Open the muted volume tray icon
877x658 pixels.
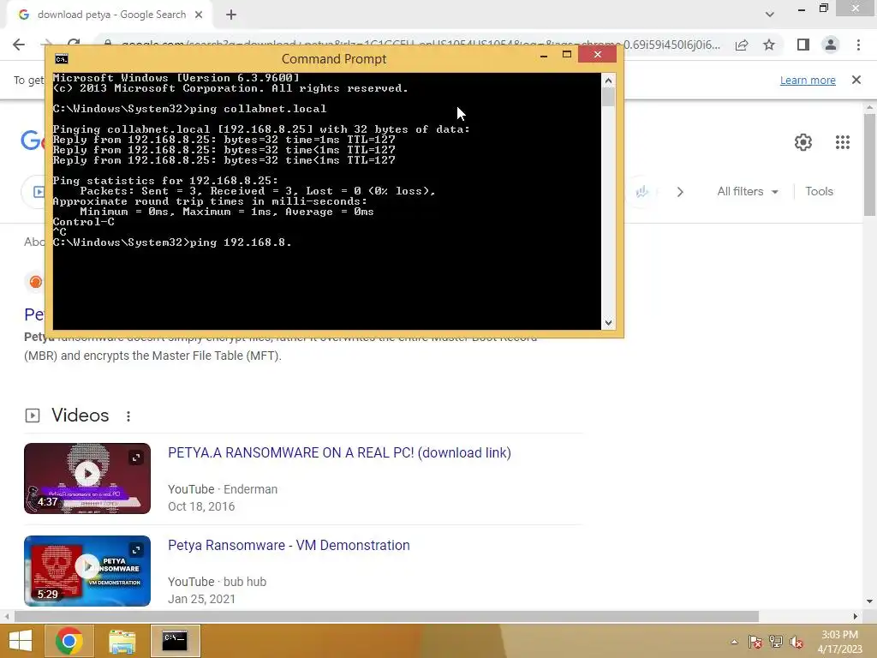796,642
